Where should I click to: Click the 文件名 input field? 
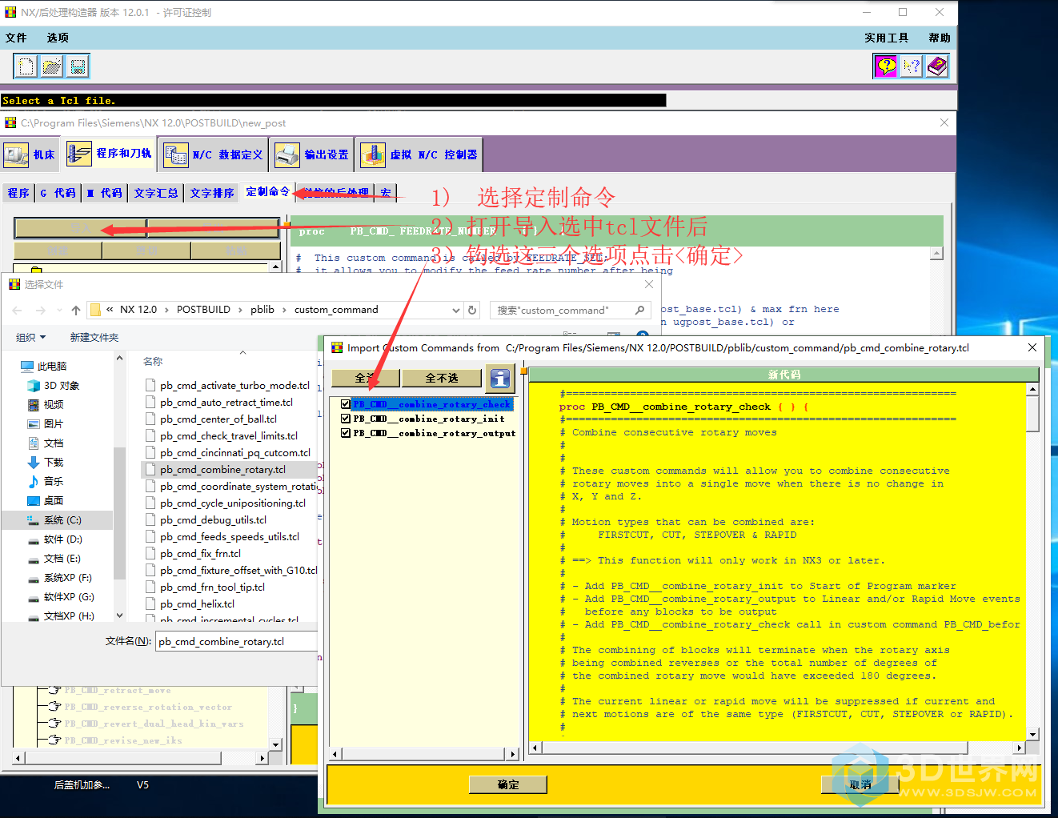tap(237, 641)
